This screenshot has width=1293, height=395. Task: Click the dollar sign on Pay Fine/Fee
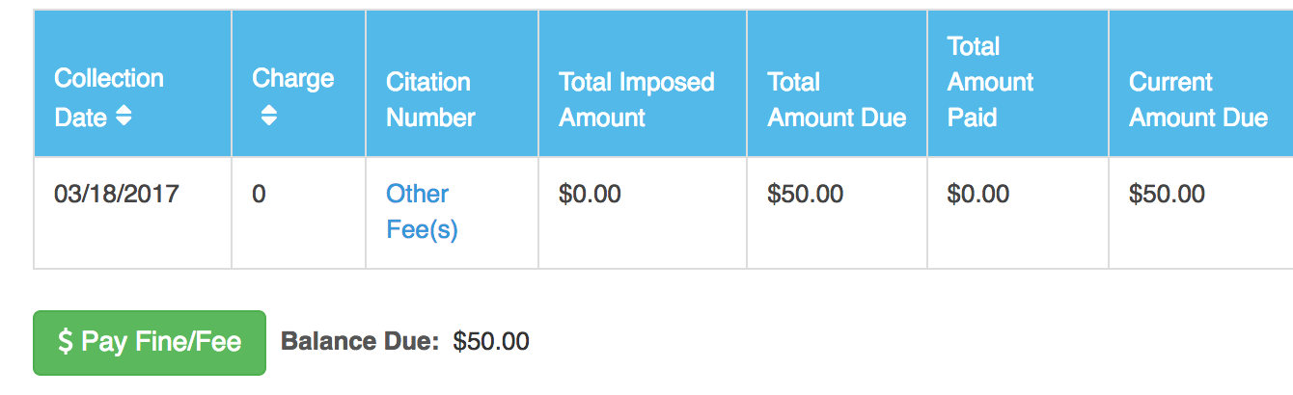[x=66, y=342]
